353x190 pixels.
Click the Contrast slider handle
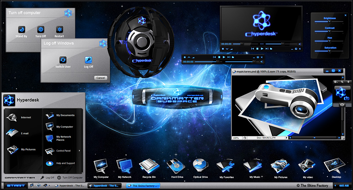click(x=330, y=31)
